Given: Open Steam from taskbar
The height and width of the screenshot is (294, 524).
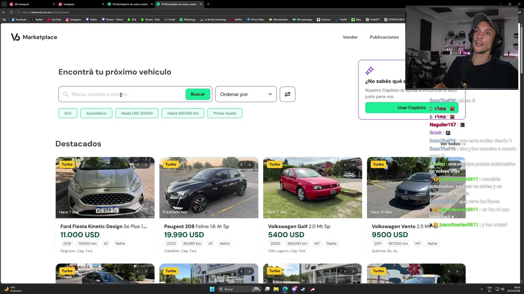Looking at the screenshot, I should pos(303,289).
